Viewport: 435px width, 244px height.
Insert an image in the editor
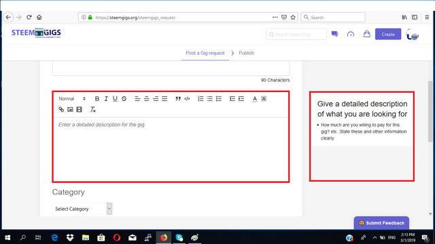[x=70, y=110]
